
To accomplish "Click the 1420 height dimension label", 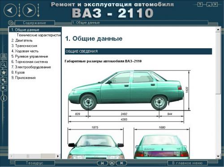I will point(187,90).
